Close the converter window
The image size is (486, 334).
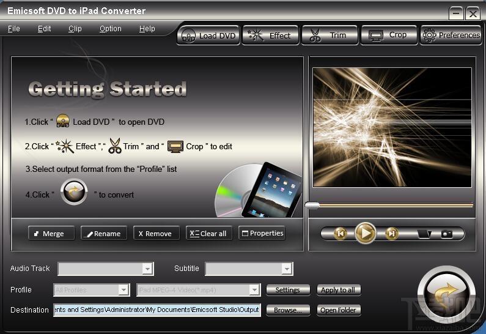point(473,13)
